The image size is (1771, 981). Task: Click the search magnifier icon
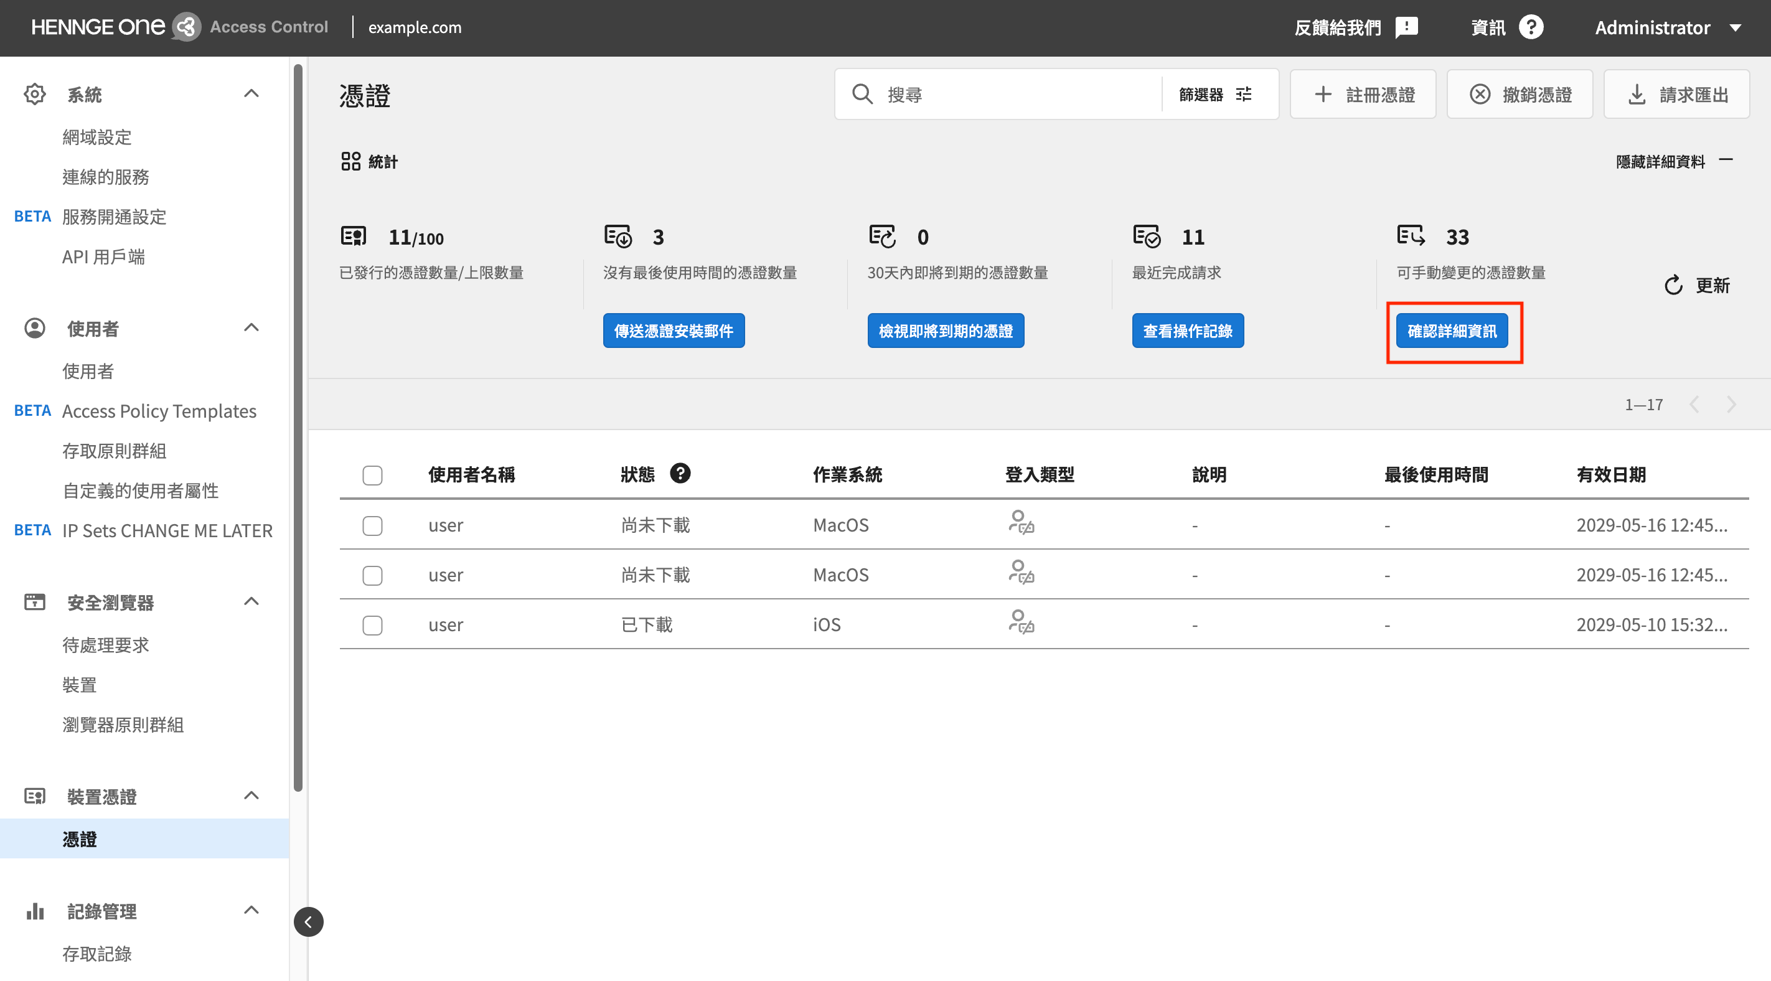(x=862, y=94)
